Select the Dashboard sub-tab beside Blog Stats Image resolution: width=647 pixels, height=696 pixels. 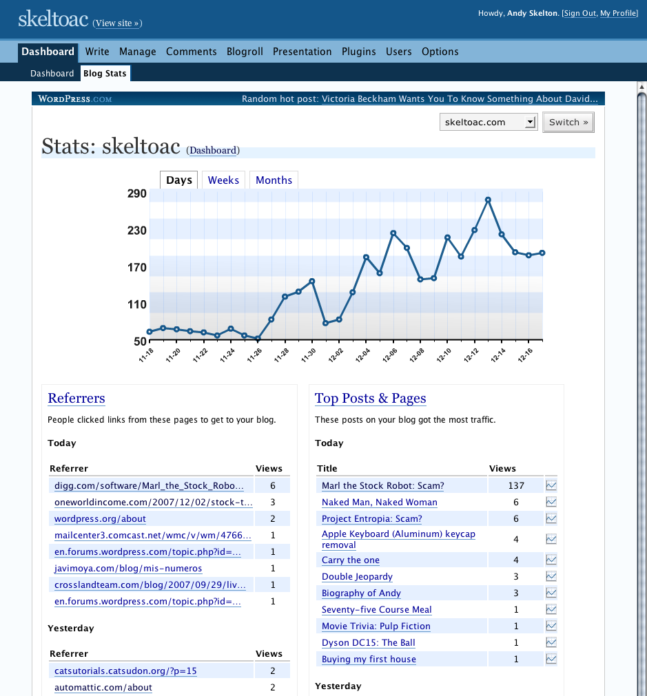[x=52, y=74]
